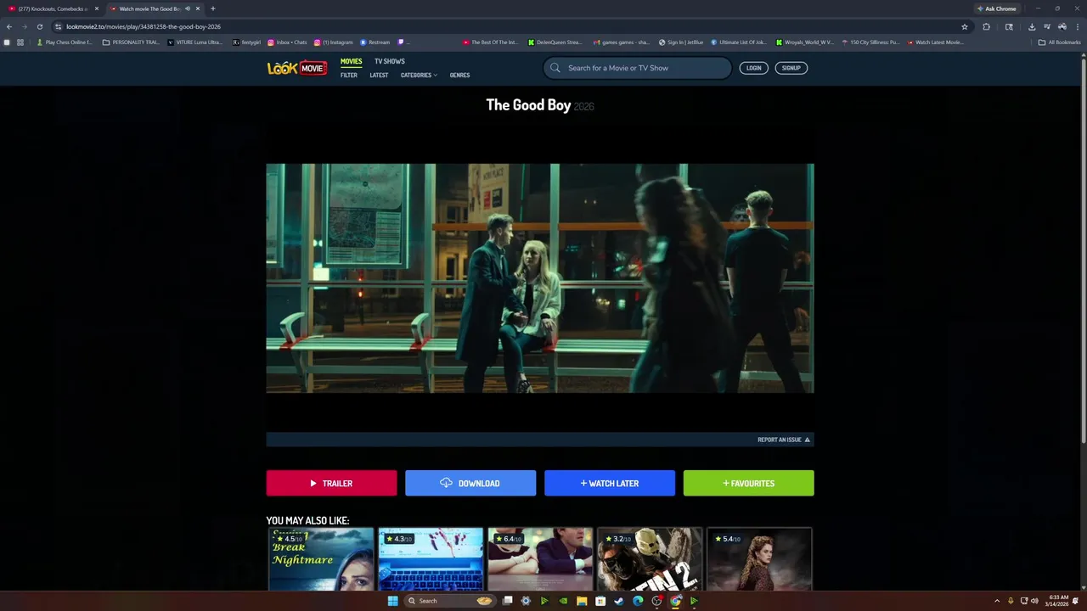This screenshot has height=611, width=1087.
Task: Click the movie video player frame
Action: [540, 278]
